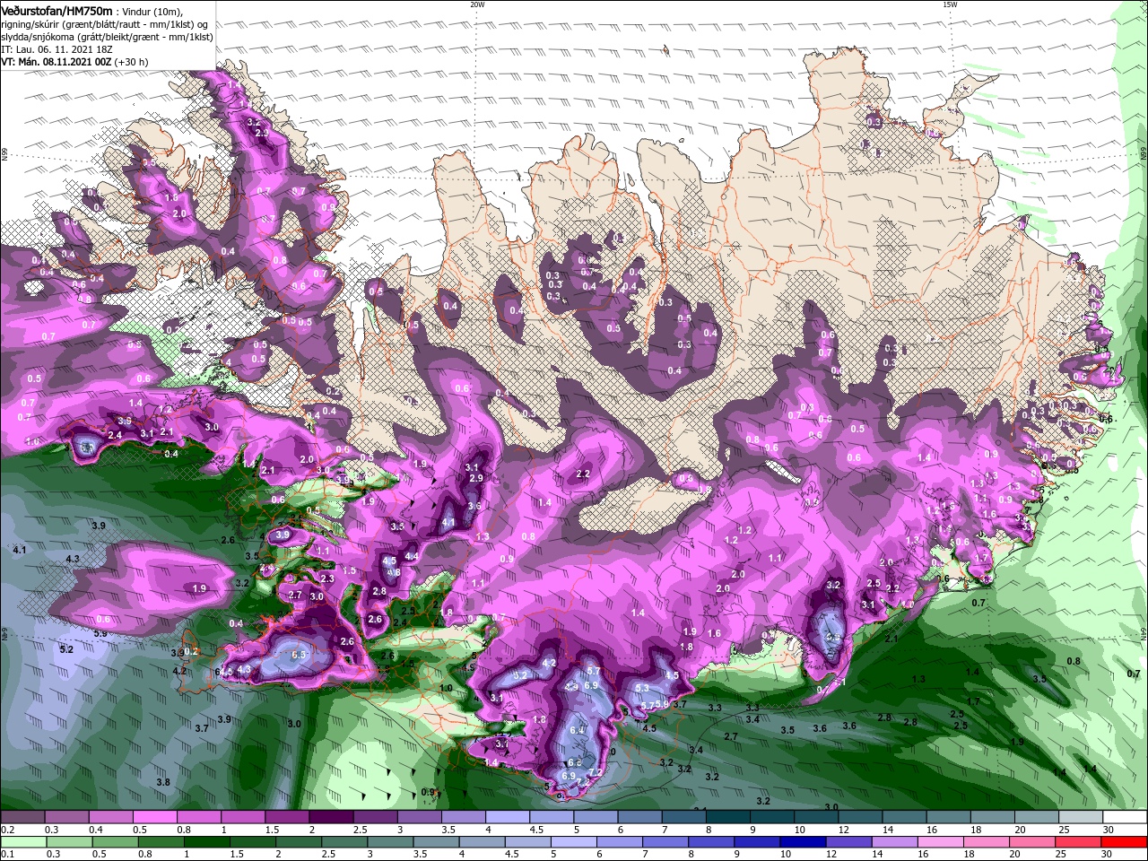The image size is (1148, 861).
Task: Pick the darkest purple 2 swatch in upper legend
Action: click(331, 817)
